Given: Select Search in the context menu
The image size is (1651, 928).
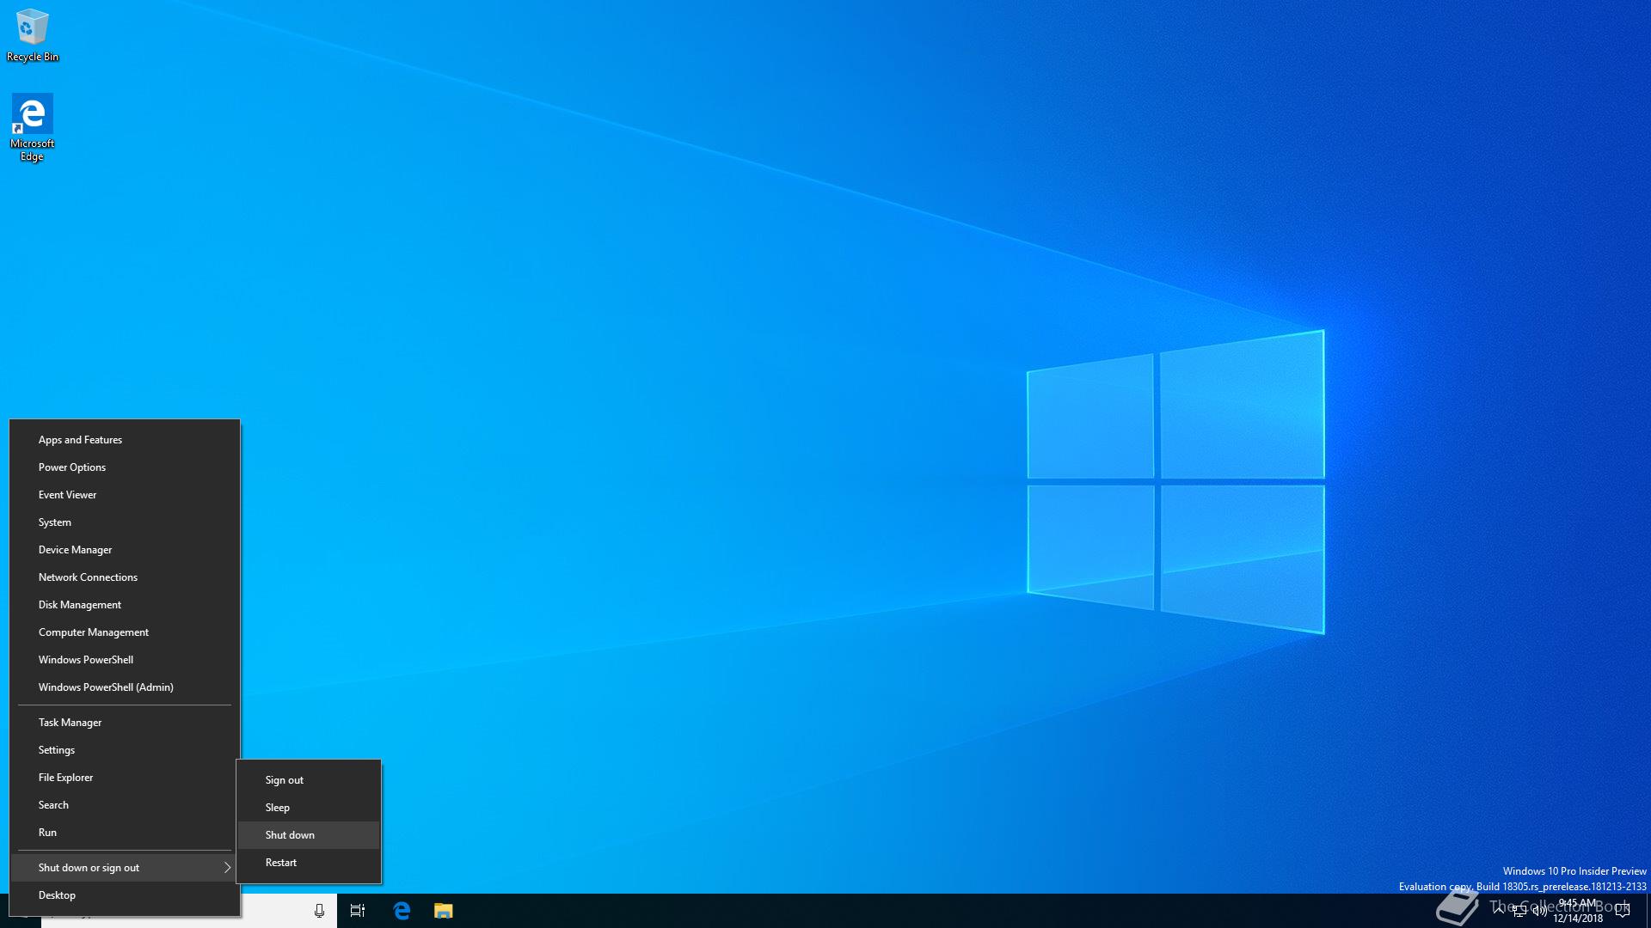Looking at the screenshot, I should [125, 805].
